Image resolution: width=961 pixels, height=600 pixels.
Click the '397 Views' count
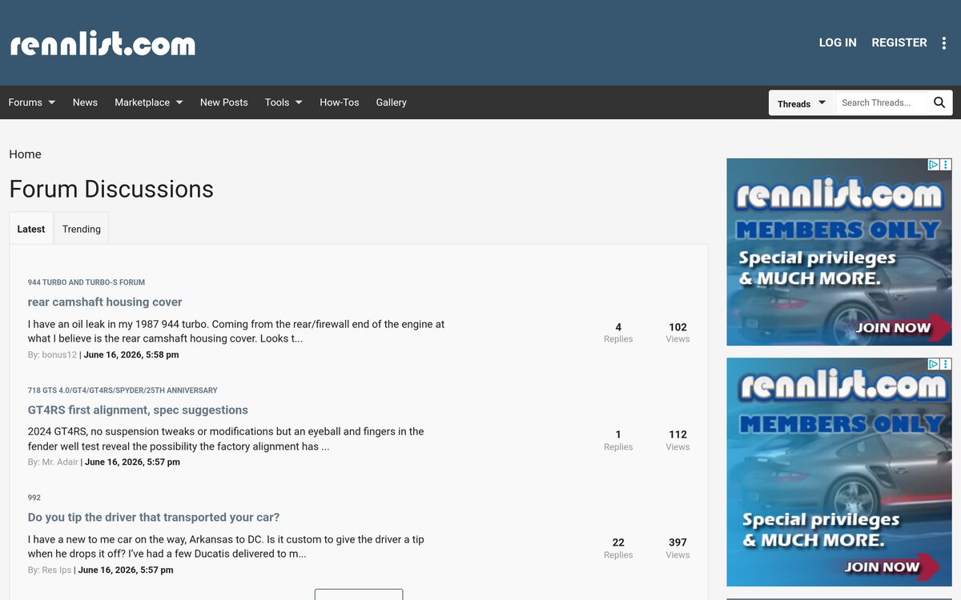(x=678, y=548)
